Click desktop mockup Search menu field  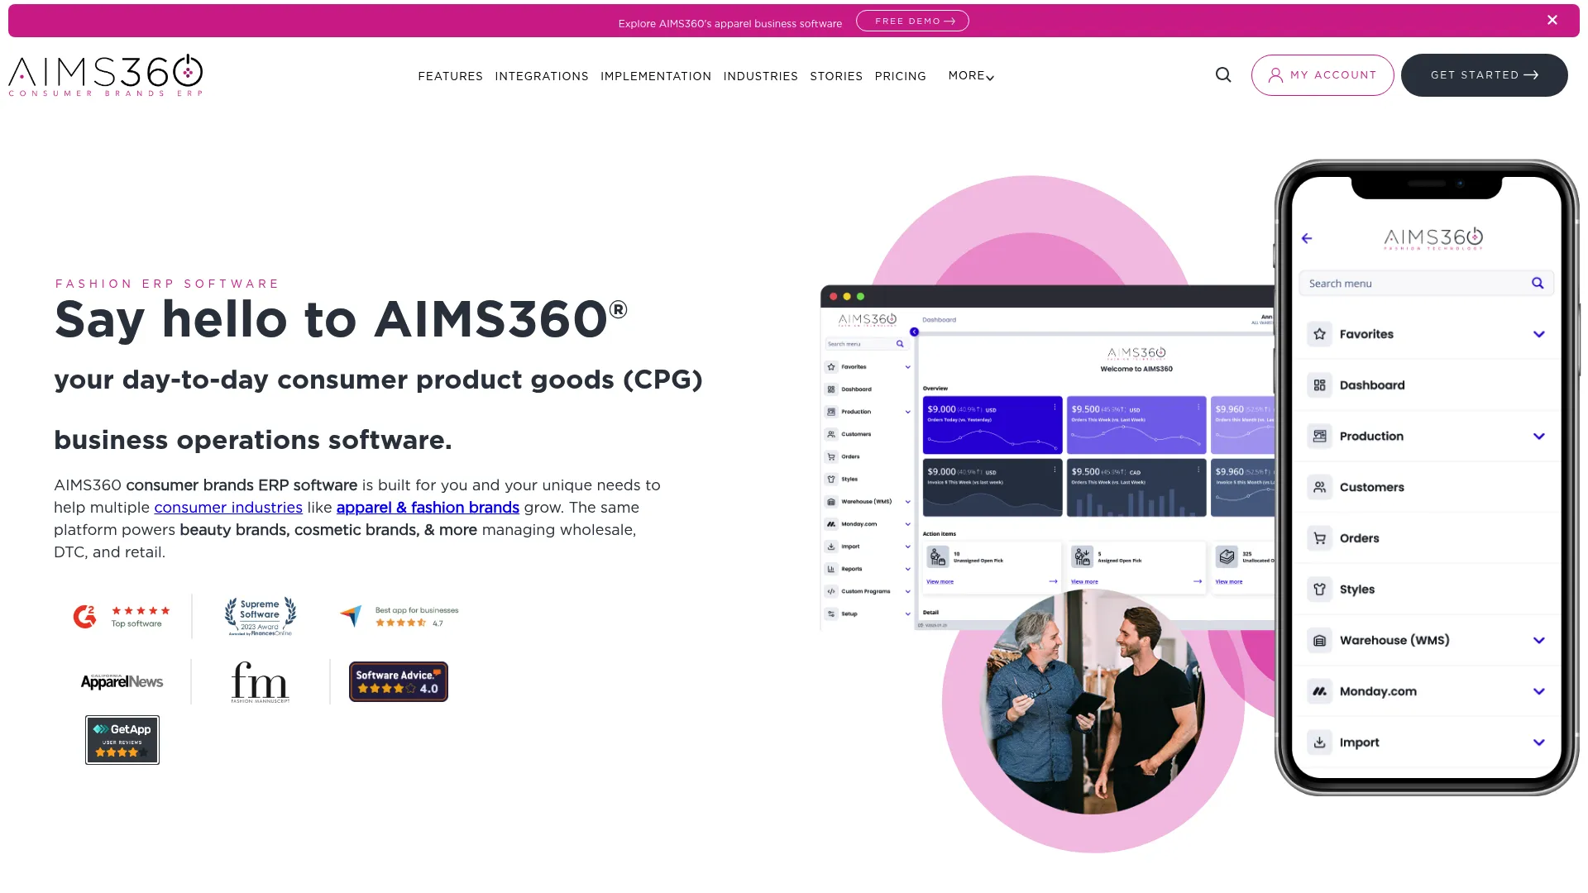pos(866,344)
